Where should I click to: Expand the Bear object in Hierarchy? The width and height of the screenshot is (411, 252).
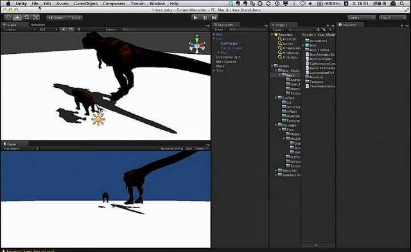214,34
